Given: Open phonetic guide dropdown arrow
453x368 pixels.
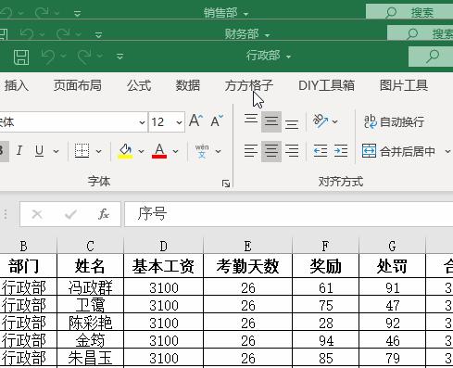Looking at the screenshot, I should 218,151.
